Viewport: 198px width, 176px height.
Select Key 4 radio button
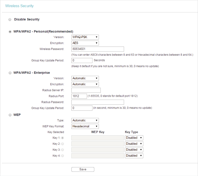point(63,156)
